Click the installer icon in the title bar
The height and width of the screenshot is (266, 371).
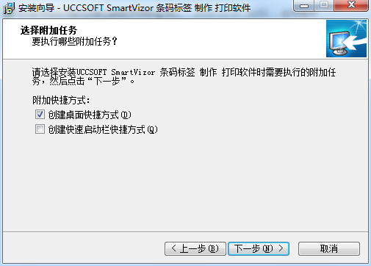pos(9,8)
